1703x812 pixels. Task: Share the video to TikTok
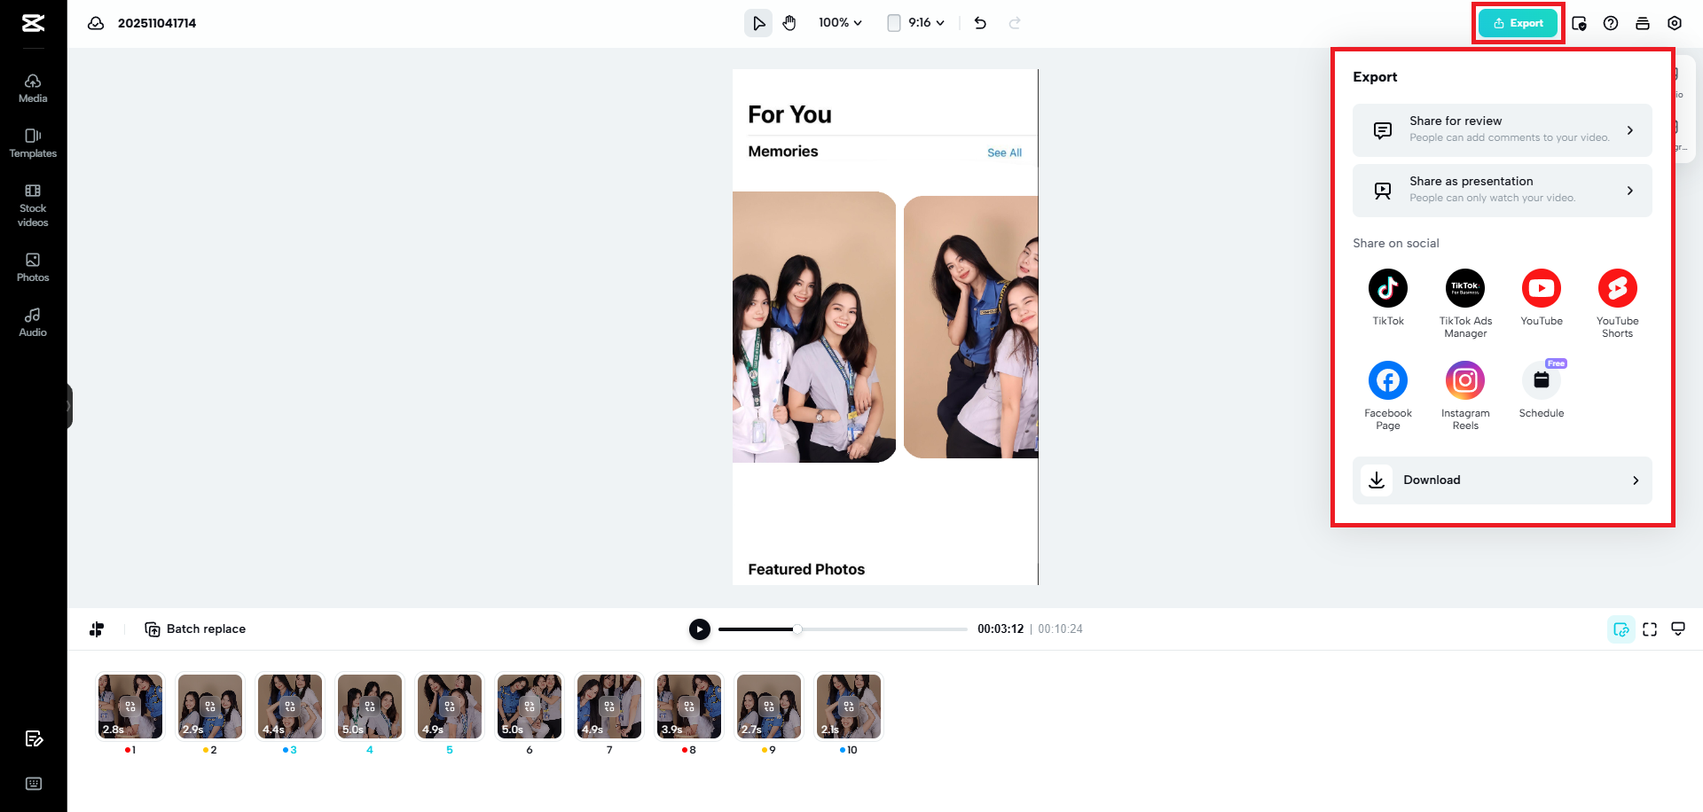[1387, 288]
